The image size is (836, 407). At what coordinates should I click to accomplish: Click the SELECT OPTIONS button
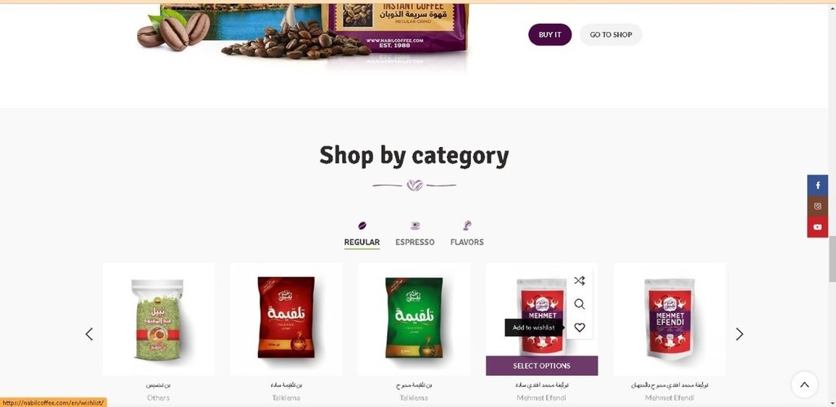tap(542, 366)
